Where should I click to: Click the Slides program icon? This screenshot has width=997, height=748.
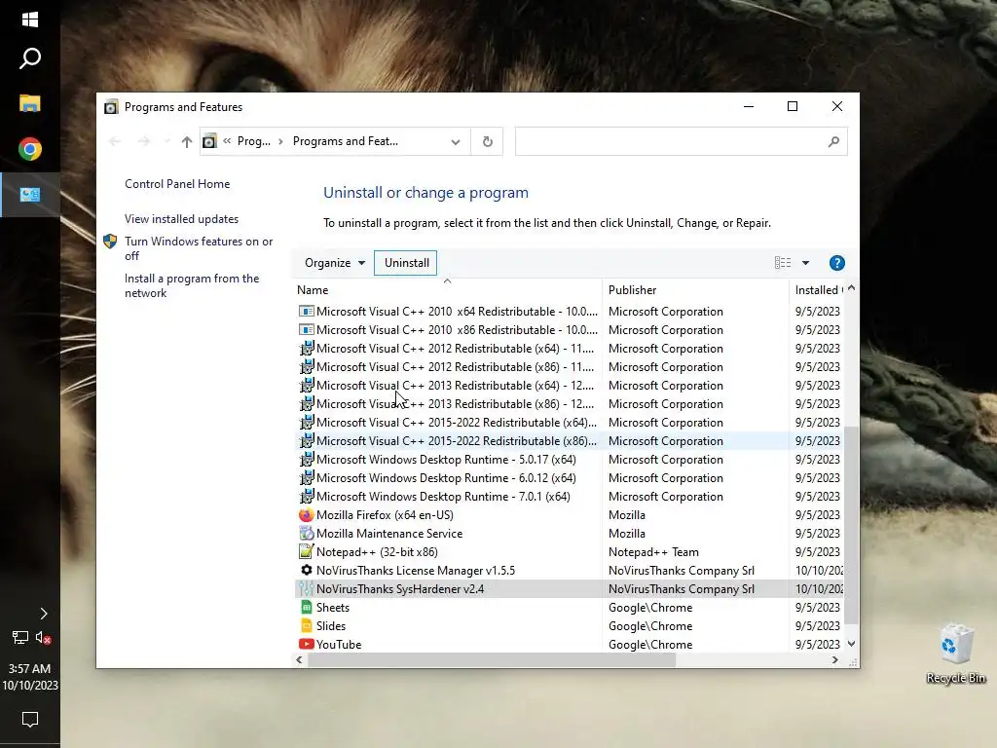pos(307,626)
